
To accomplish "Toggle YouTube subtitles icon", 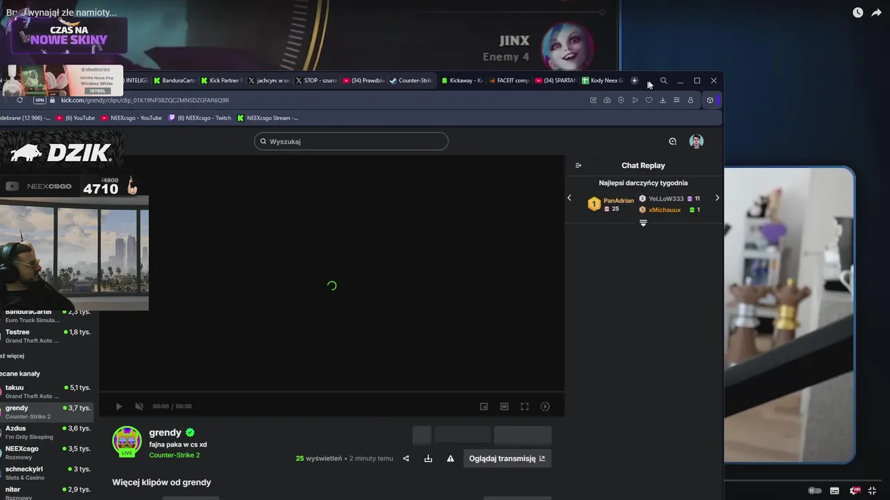I will pyautogui.click(x=835, y=491).
